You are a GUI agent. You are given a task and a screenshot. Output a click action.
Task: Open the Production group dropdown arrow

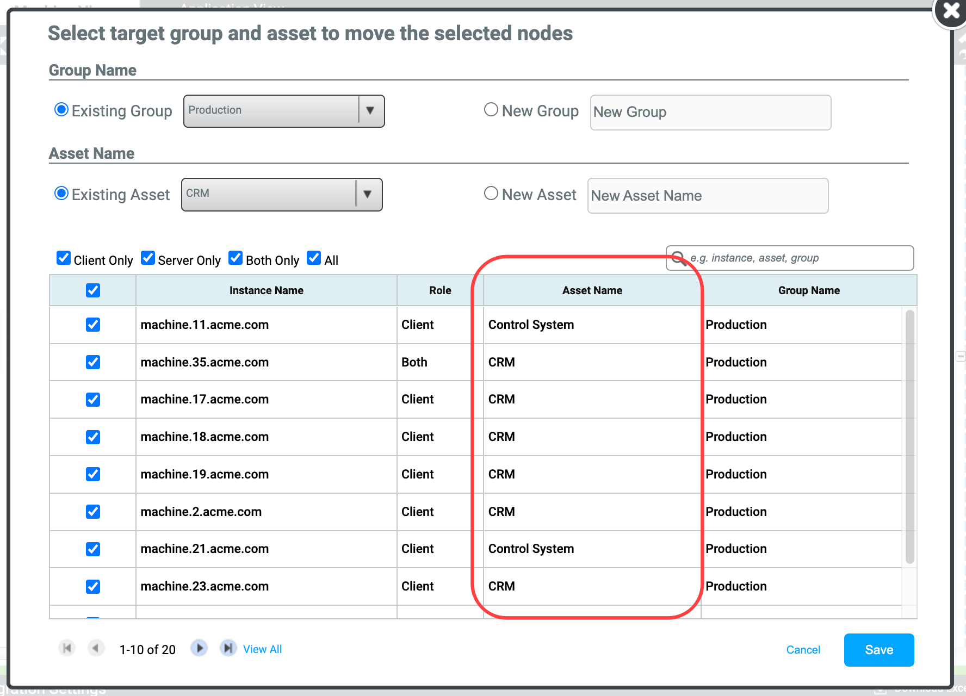click(x=370, y=111)
